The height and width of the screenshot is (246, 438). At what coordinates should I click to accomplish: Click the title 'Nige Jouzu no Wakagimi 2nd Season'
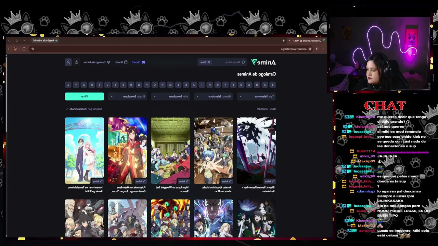(172, 189)
